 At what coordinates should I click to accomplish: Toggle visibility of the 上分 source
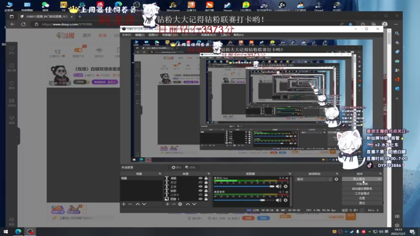pos(201,187)
